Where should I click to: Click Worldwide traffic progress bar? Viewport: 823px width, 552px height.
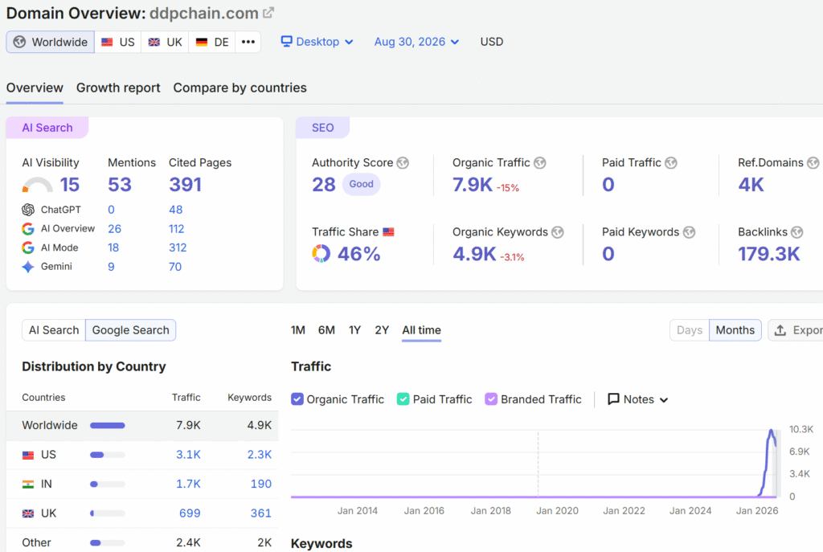tap(108, 426)
